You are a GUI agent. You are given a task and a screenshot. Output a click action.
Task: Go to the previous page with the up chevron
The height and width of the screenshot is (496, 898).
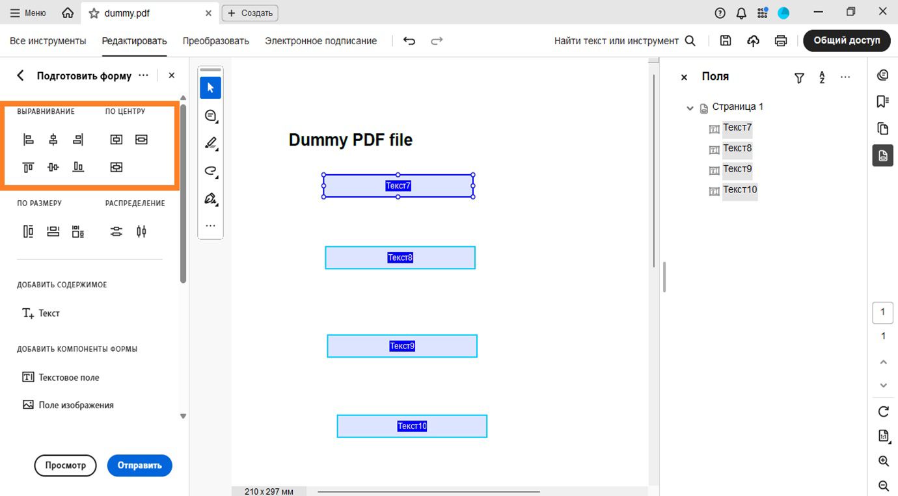point(883,361)
